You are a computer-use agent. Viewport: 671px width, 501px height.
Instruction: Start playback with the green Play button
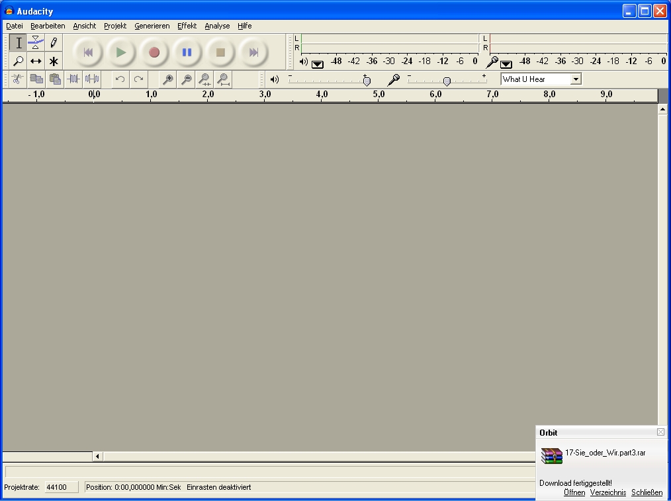tap(121, 53)
